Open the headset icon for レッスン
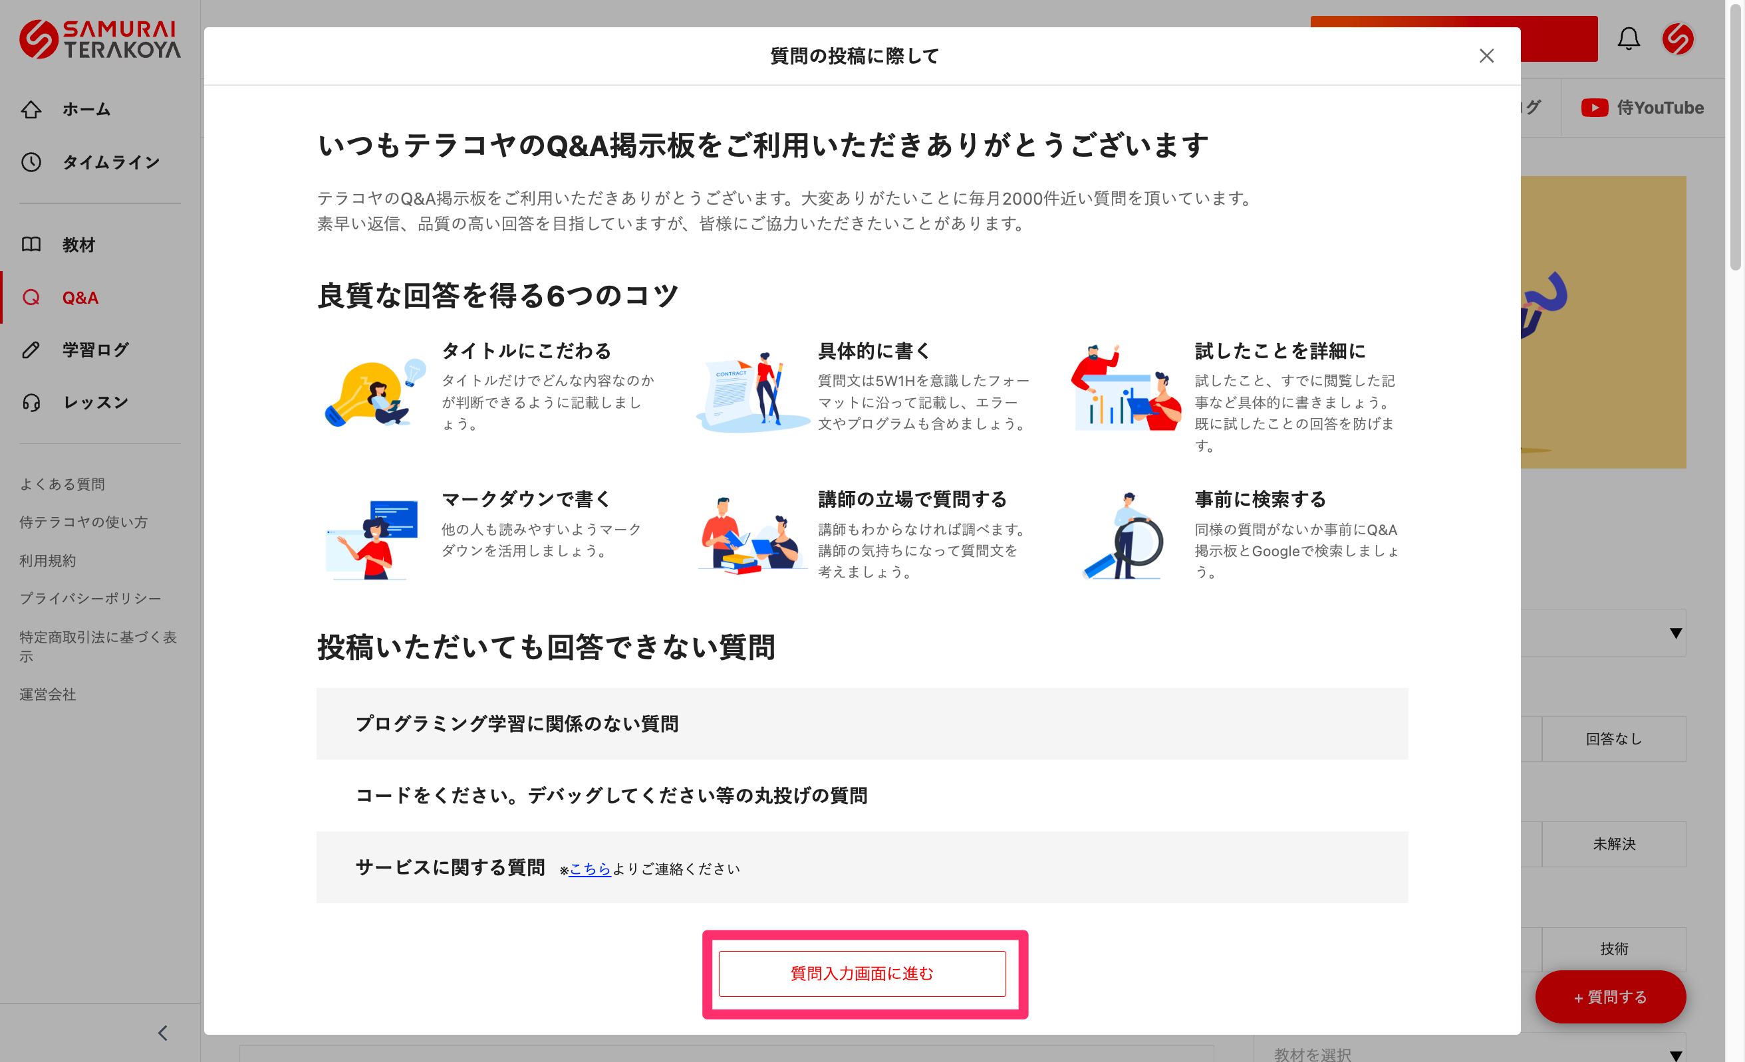Screen dimensions: 1745x1062 (x=31, y=403)
